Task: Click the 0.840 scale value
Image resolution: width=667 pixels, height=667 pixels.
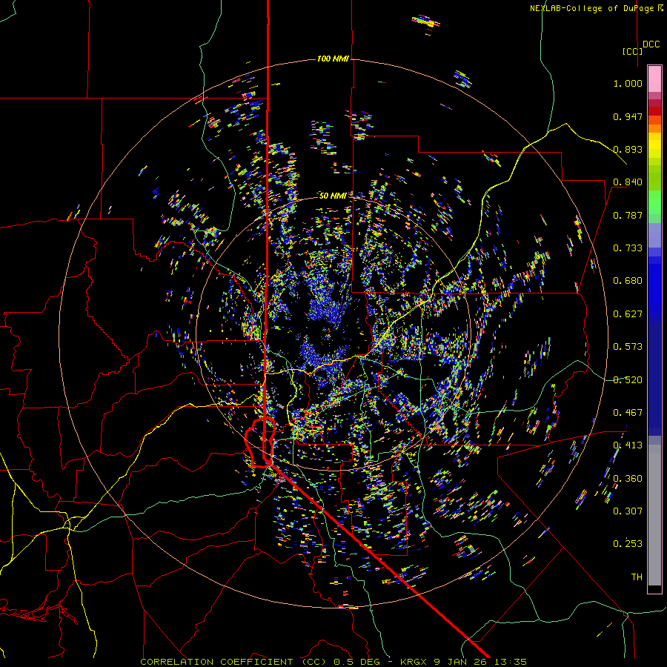Action: [x=628, y=182]
